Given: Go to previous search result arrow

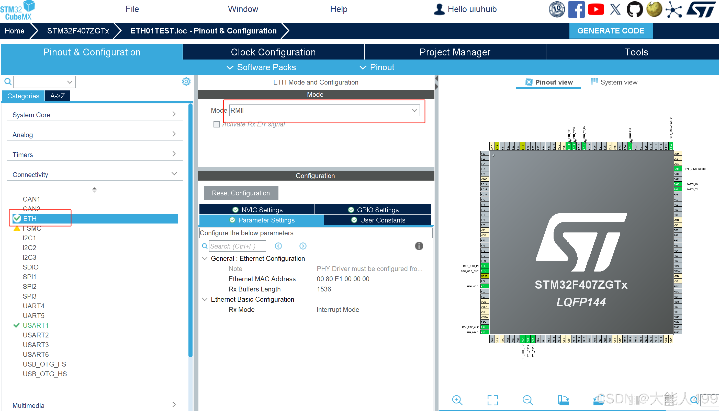Looking at the screenshot, I should pos(278,246).
